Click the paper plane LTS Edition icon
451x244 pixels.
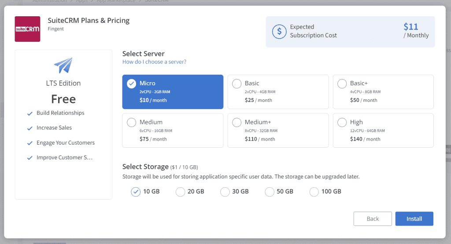[63, 66]
